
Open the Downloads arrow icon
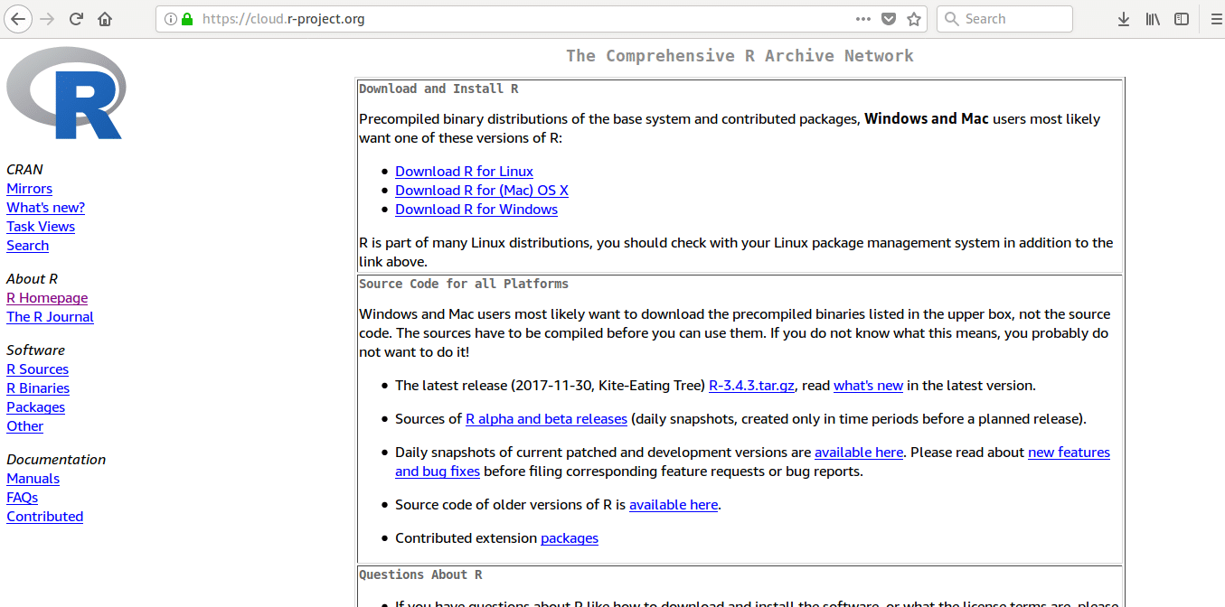coord(1124,18)
